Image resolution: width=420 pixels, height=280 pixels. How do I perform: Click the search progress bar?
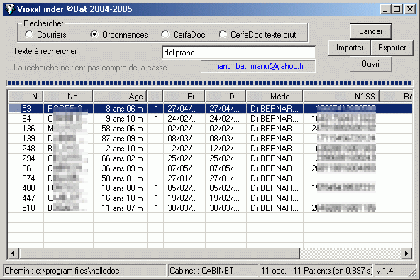click(x=210, y=83)
